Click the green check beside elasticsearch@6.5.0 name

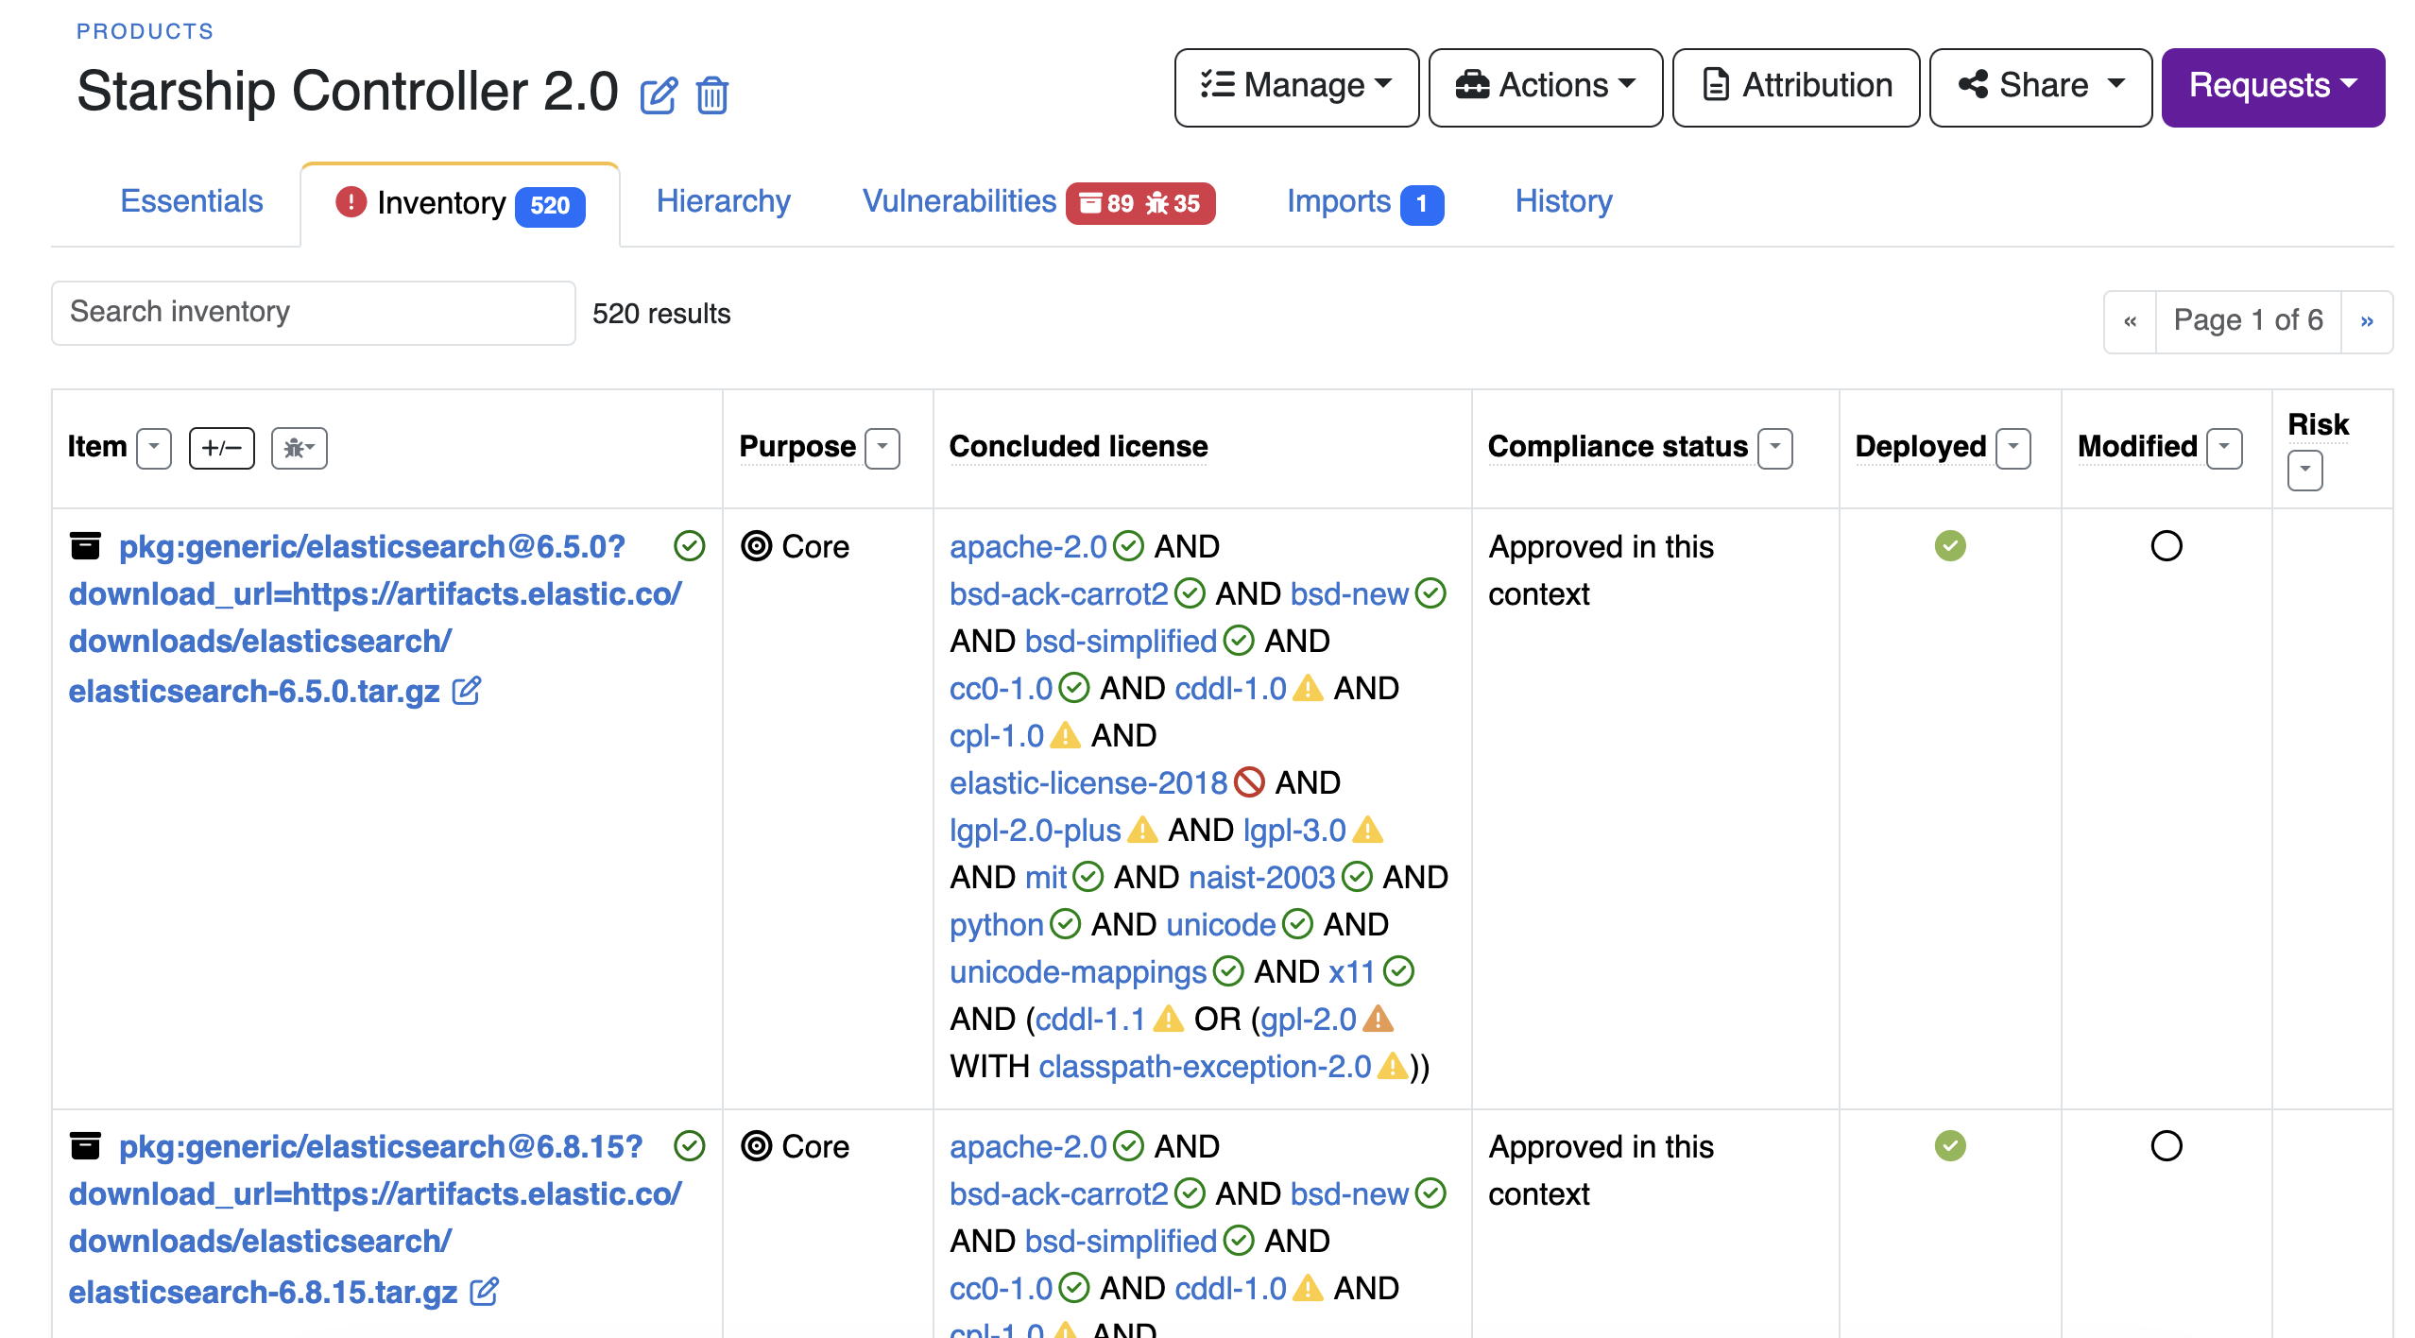pos(690,545)
